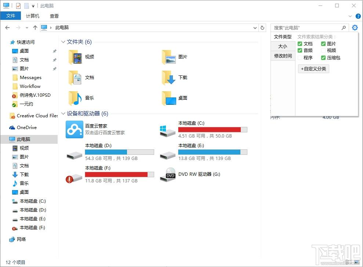Viewport: 363px width, 267px height.
Task: Click the 此电脑 address breadcrumb
Action: coord(62,28)
